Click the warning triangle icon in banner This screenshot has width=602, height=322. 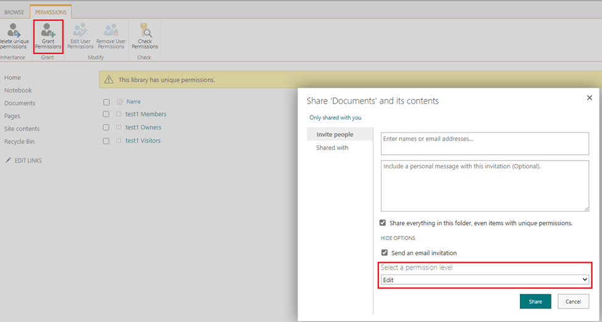pos(109,80)
